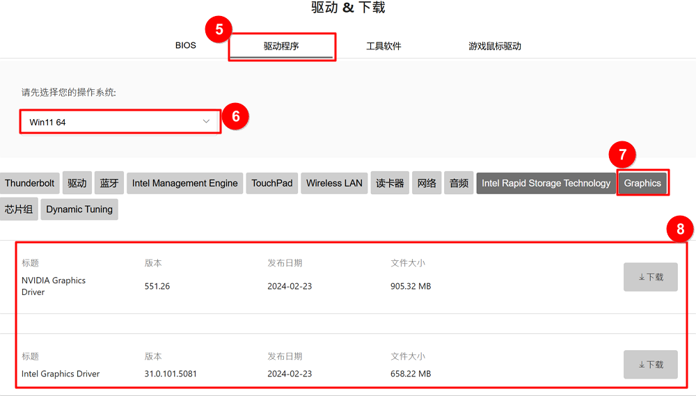The image size is (696, 396).
Task: Switch to the BIOS tab
Action: coord(185,46)
